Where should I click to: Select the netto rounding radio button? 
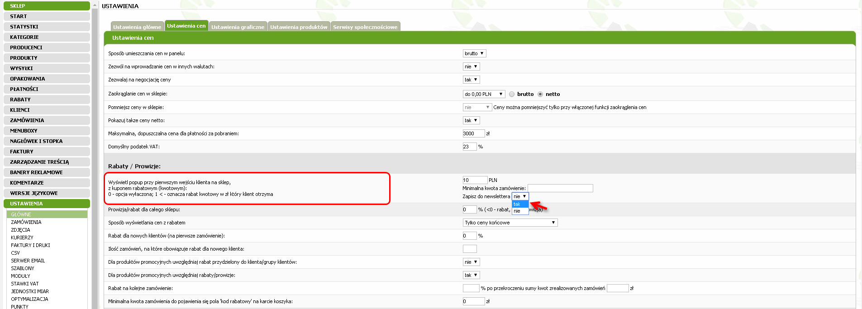pyautogui.click(x=540, y=94)
